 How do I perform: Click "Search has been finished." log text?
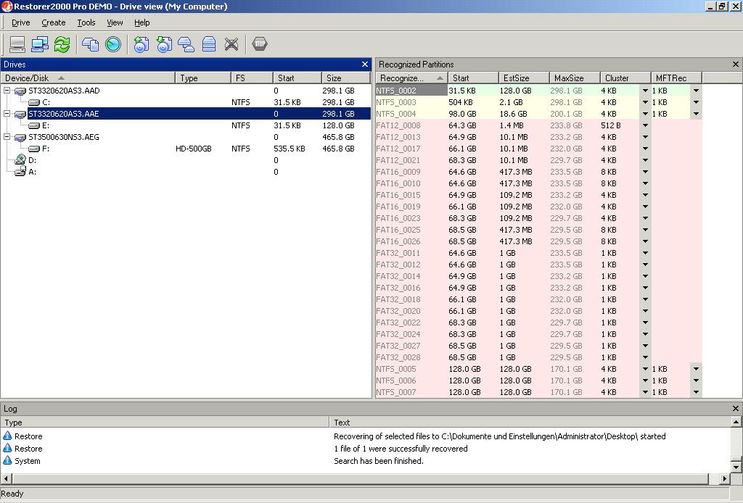coord(378,460)
